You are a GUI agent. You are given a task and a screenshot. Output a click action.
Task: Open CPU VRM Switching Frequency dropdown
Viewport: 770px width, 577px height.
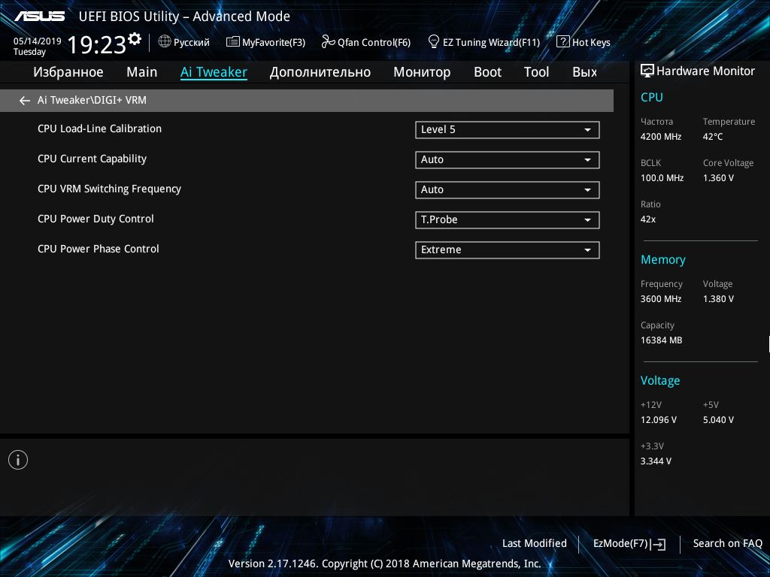click(508, 190)
